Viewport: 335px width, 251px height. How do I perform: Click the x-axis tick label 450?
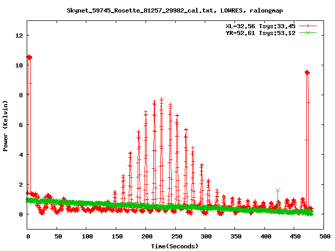click(295, 236)
